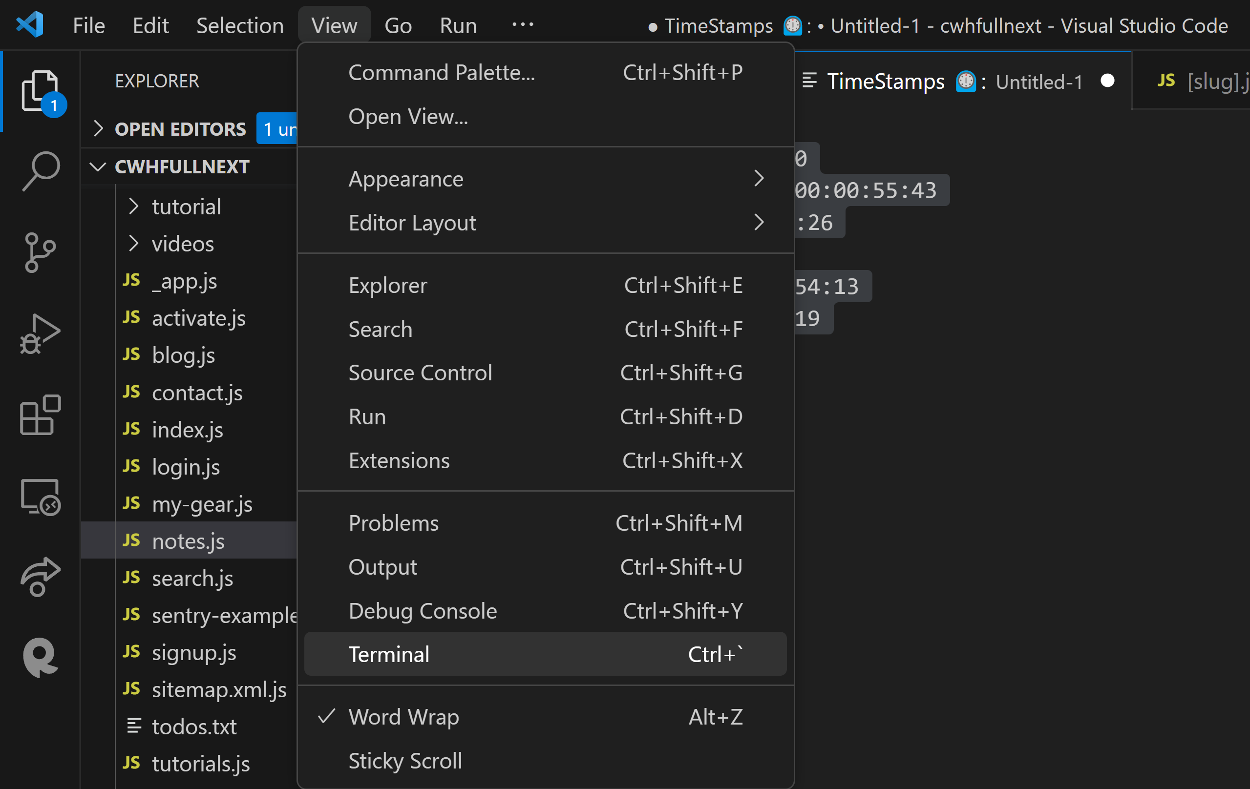Open the Command Palette menu entry

point(441,73)
